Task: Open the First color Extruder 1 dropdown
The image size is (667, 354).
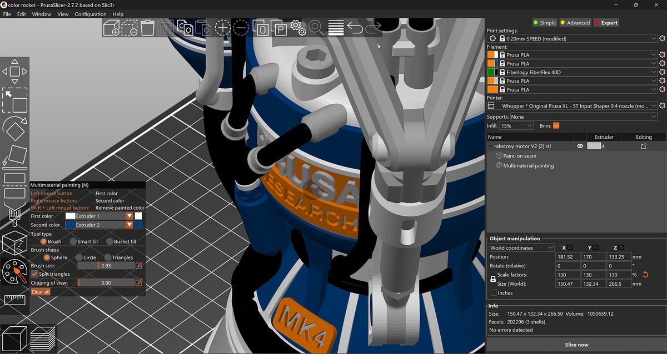Action: [x=99, y=216]
